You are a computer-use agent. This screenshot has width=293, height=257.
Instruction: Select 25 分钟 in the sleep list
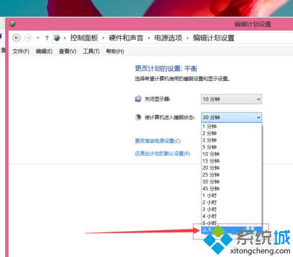[x=231, y=175]
